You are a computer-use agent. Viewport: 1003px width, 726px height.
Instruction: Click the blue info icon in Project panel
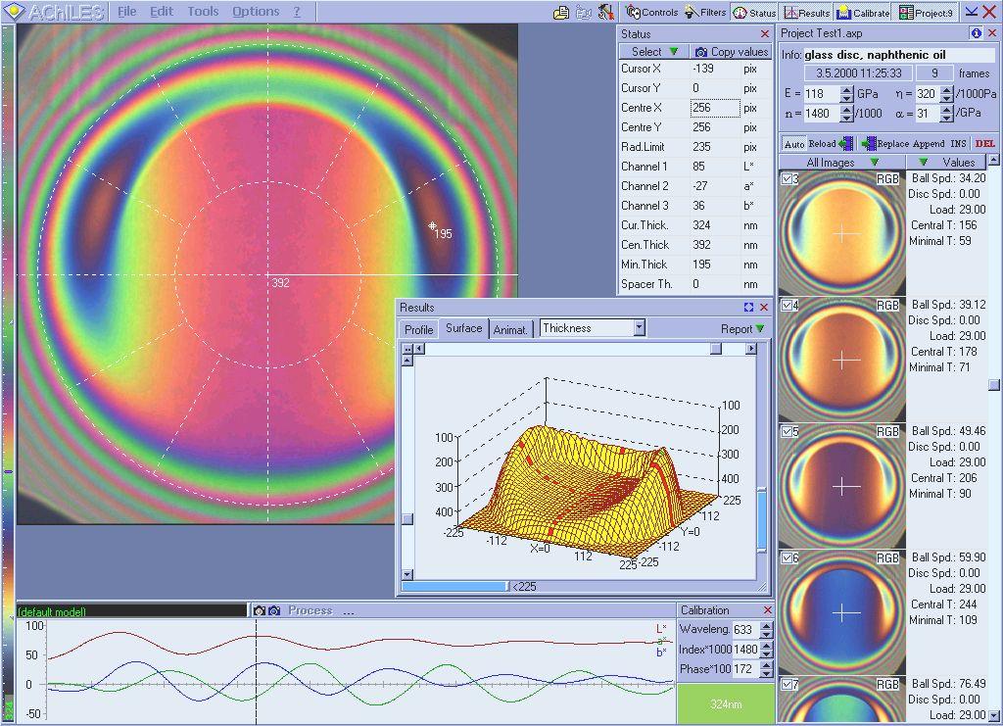pos(977,33)
